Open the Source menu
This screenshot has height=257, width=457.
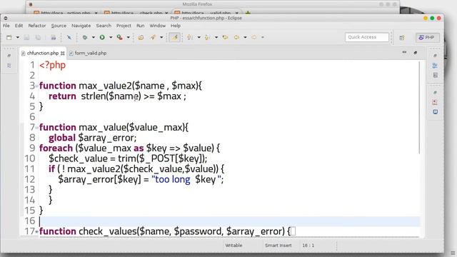click(59, 26)
